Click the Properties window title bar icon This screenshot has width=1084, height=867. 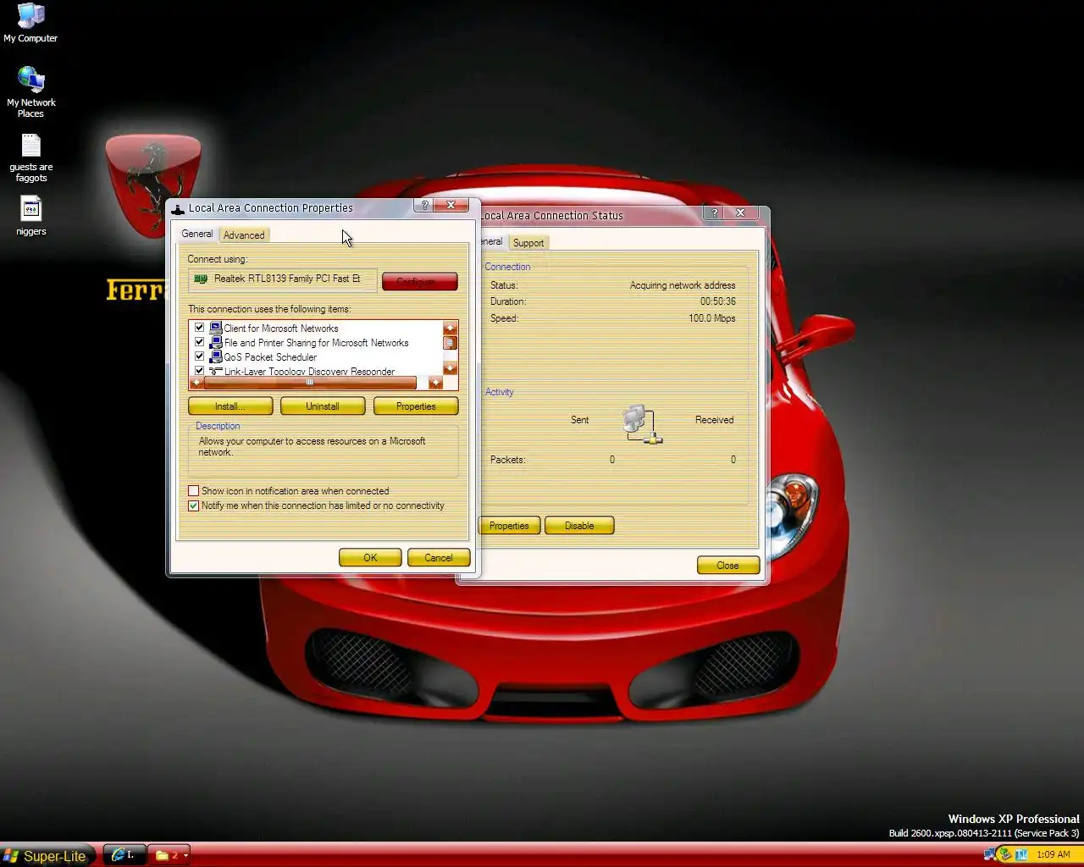178,208
